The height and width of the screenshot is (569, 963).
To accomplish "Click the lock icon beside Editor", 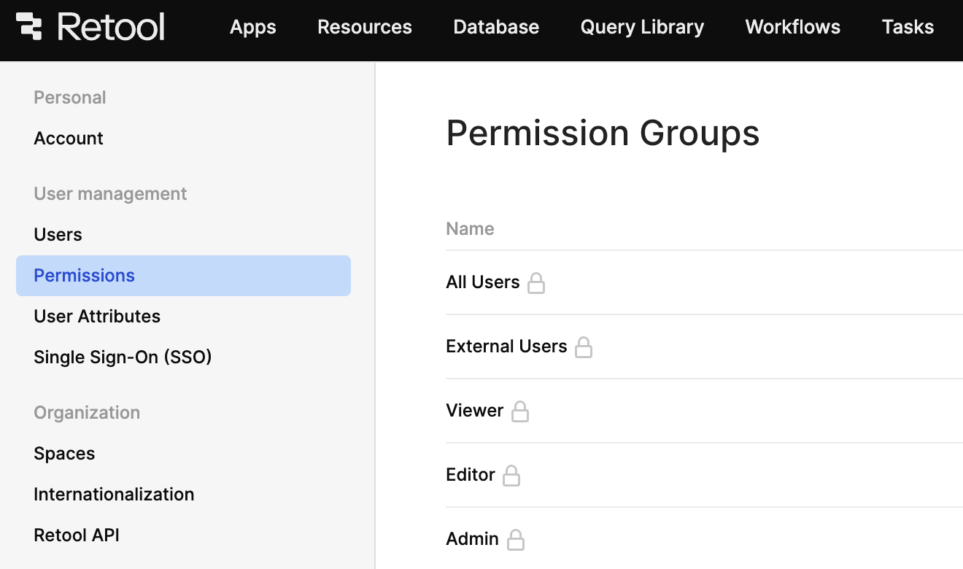I will coord(511,476).
